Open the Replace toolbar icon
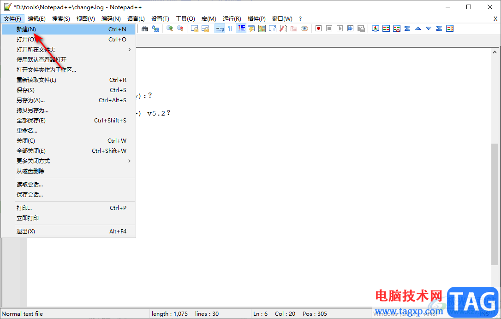This screenshot has width=501, height=319. tap(155, 29)
